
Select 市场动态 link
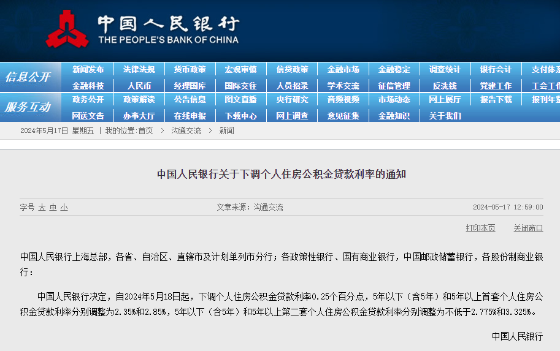tap(394, 99)
